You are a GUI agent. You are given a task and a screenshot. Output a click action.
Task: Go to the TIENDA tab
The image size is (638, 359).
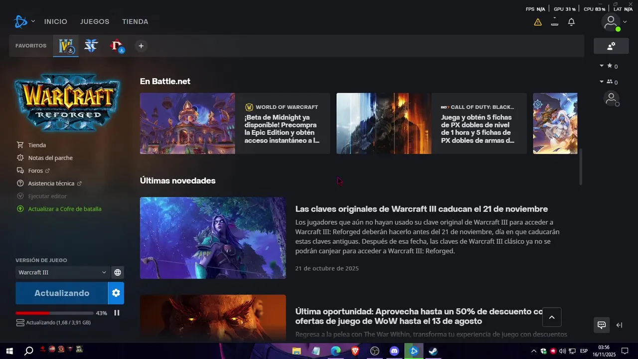click(x=135, y=21)
